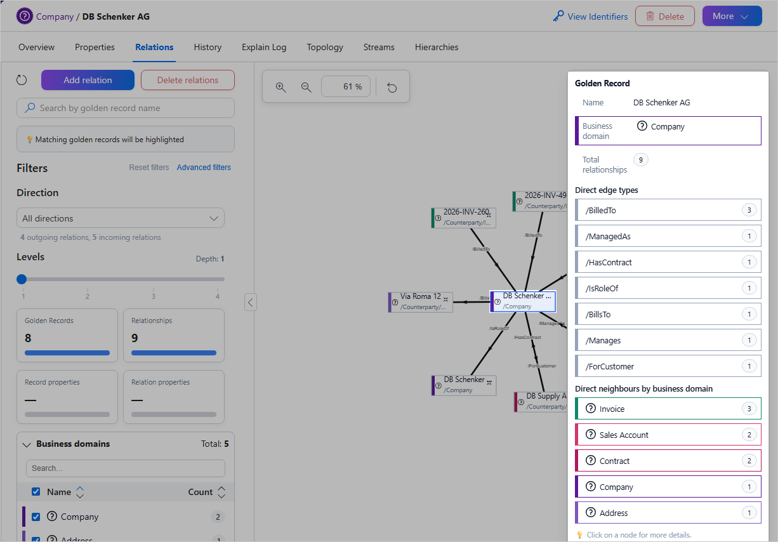Click the Levels depth slider handle

[x=22, y=279]
